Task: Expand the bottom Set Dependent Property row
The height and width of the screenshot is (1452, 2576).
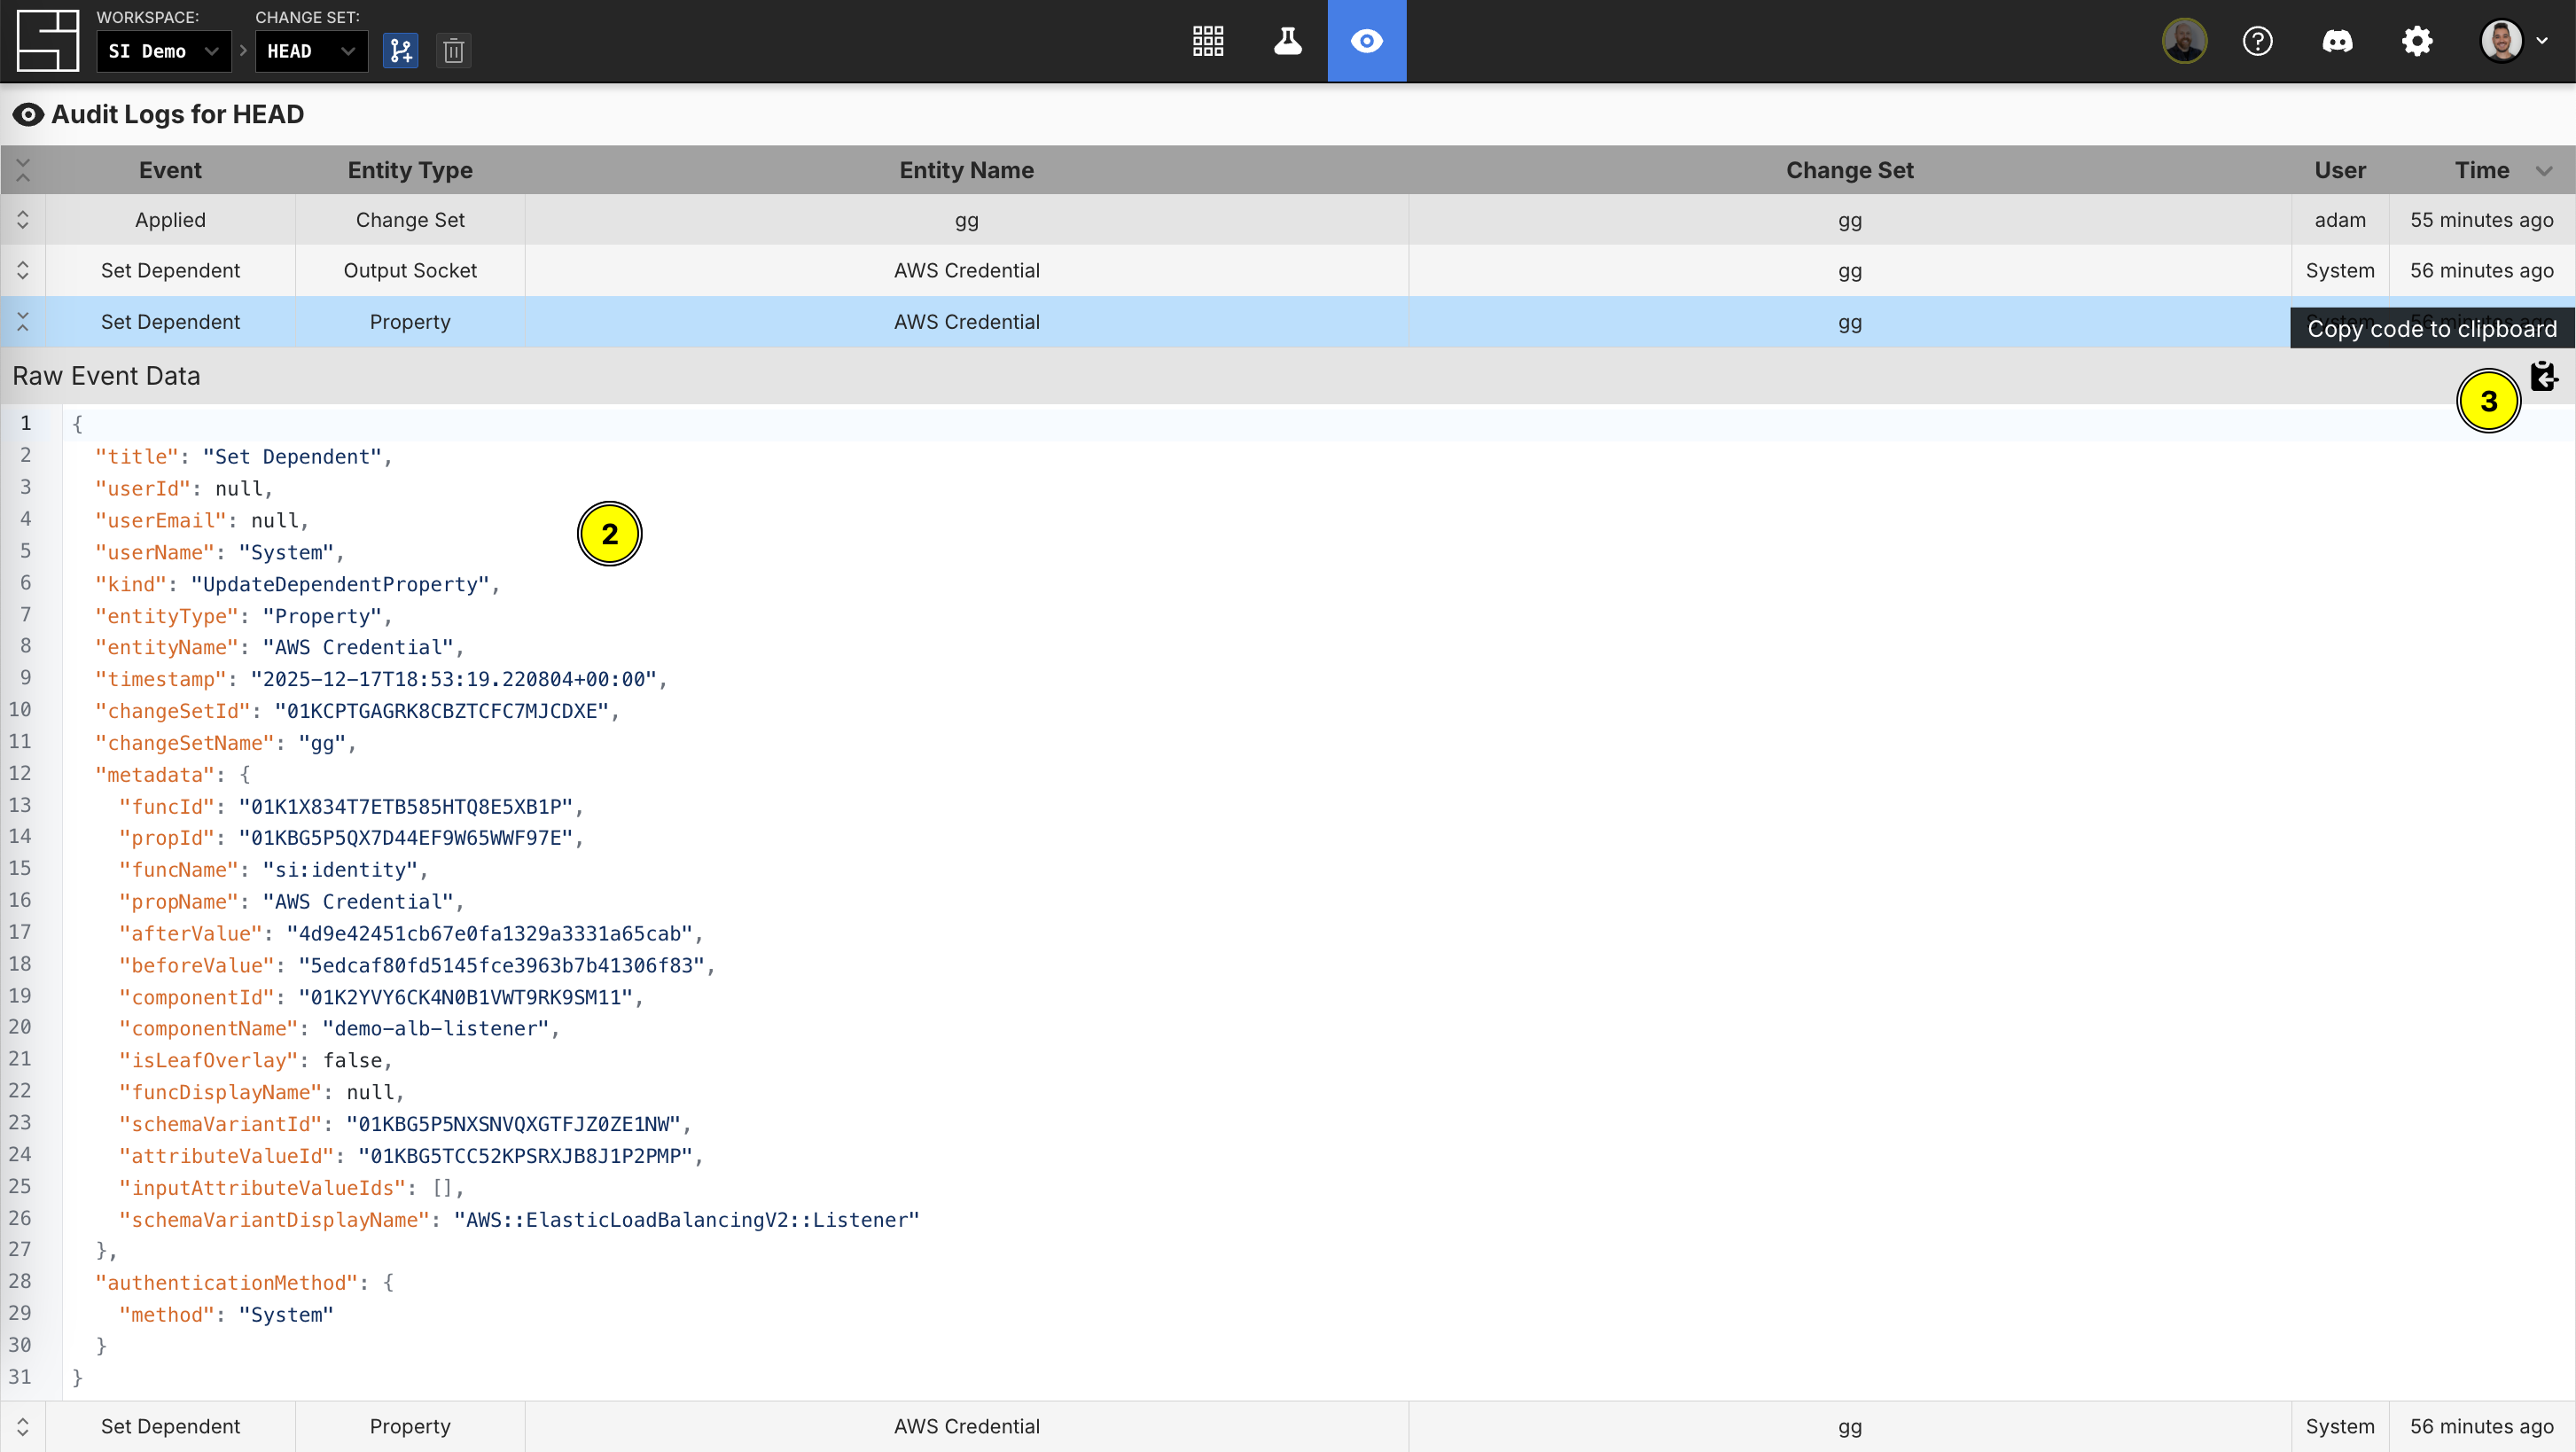Action: coord(23,1426)
